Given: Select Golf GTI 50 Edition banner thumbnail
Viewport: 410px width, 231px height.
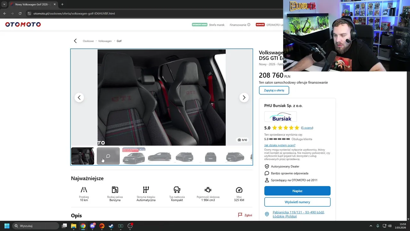Looking at the screenshot, I should coord(134,156).
